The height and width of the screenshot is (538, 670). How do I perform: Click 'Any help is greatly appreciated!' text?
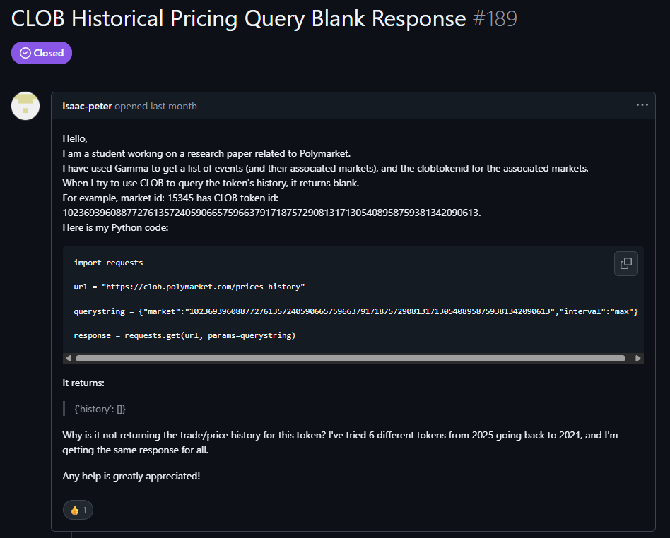point(131,476)
